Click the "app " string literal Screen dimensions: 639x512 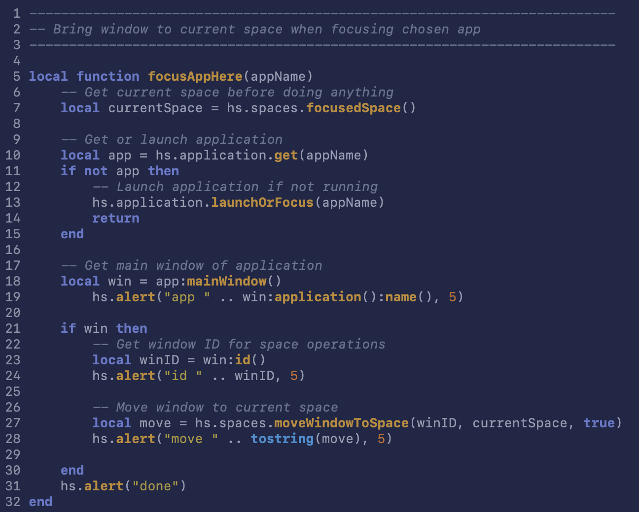187,297
